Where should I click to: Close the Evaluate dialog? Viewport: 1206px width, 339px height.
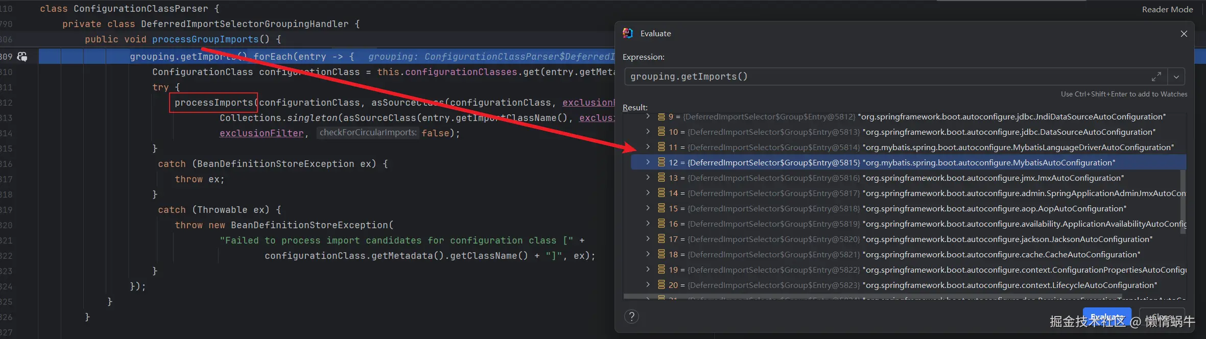1184,34
